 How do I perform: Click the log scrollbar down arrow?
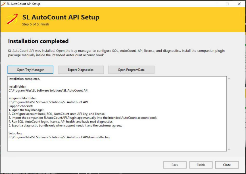[x=229, y=149]
